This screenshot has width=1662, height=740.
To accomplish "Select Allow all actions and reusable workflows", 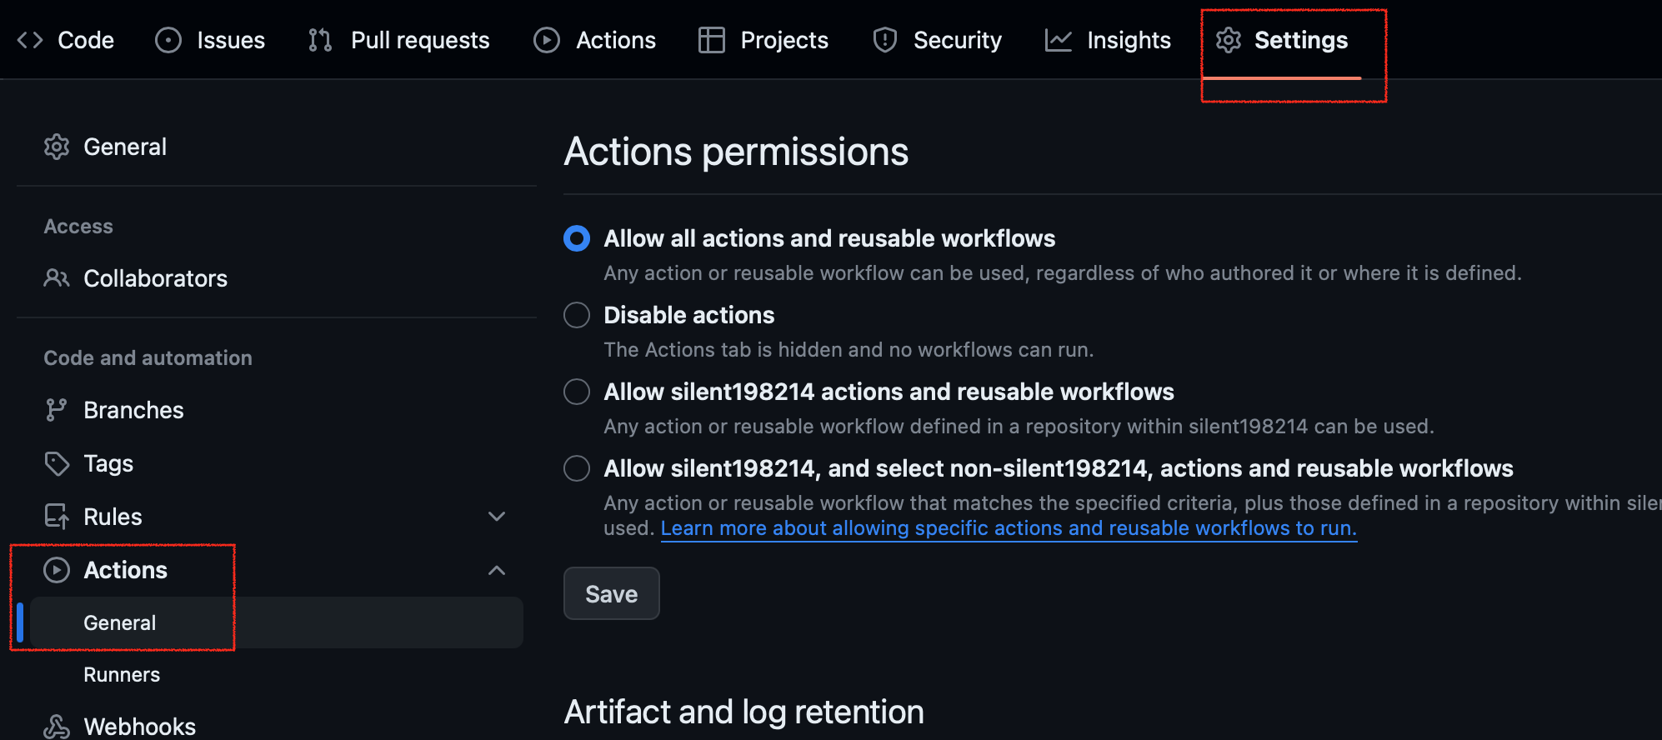I will (577, 238).
